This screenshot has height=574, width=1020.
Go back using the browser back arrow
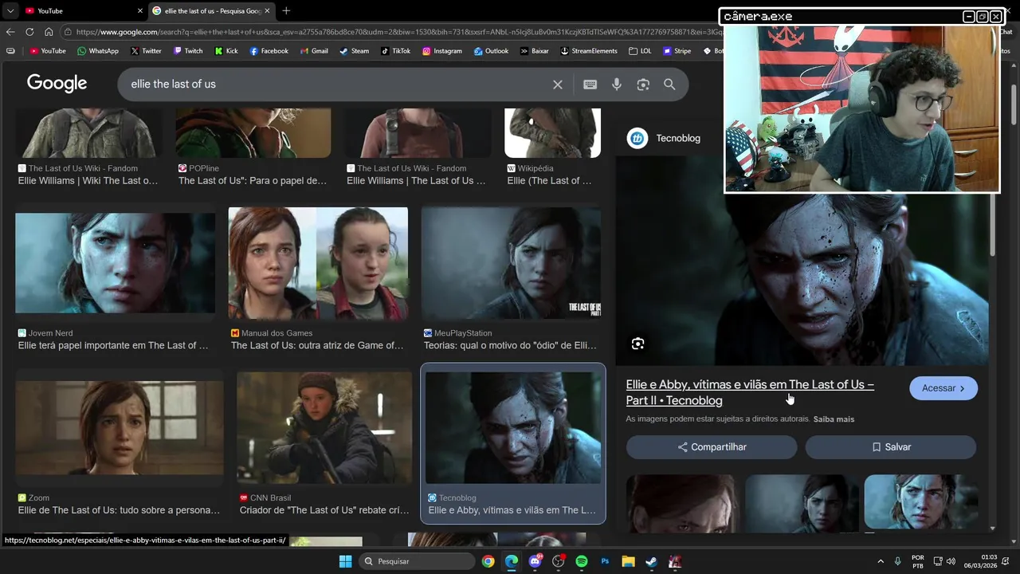pyautogui.click(x=10, y=32)
